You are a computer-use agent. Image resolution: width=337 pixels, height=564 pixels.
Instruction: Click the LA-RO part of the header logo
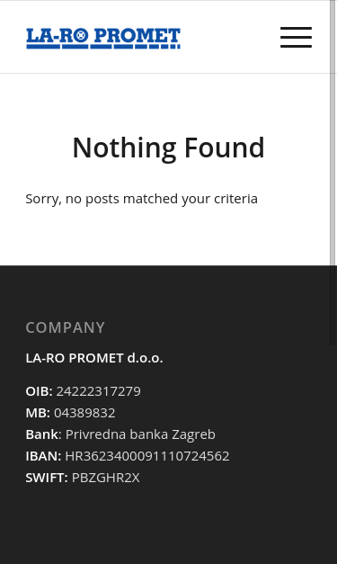click(58, 36)
